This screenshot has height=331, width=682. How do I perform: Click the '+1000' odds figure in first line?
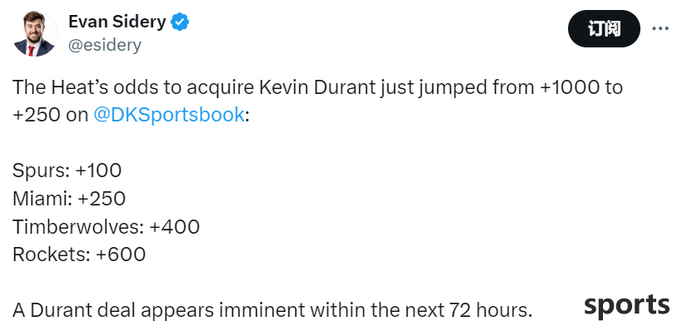pos(570,87)
